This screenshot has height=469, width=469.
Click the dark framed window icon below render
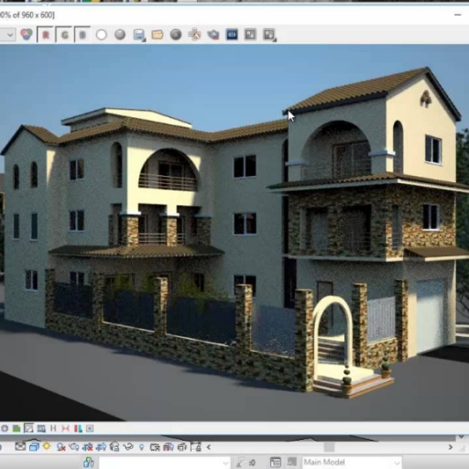pos(41,429)
